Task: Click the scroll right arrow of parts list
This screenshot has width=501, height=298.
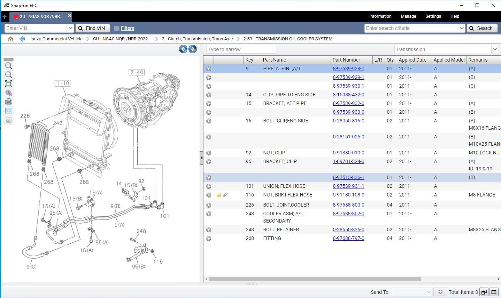Action: pos(498,279)
